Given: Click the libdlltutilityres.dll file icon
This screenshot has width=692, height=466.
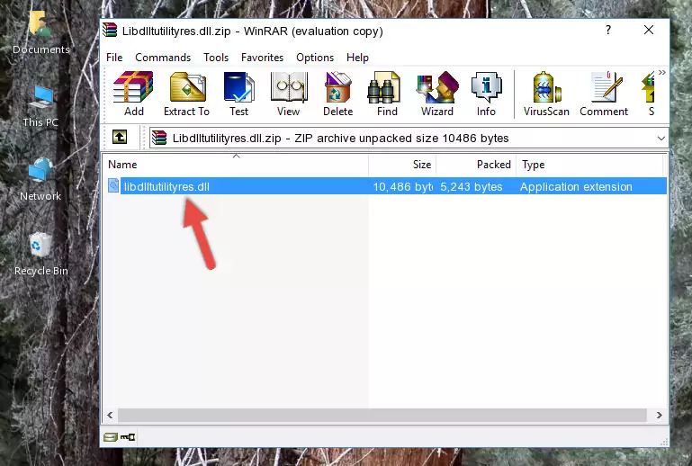Looking at the screenshot, I should pyautogui.click(x=113, y=186).
